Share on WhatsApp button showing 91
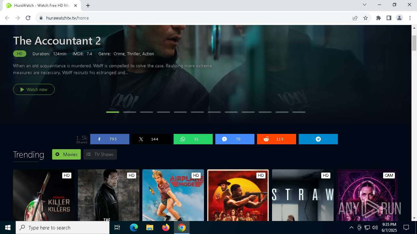Viewport: 417px width, 234px height. click(193, 139)
